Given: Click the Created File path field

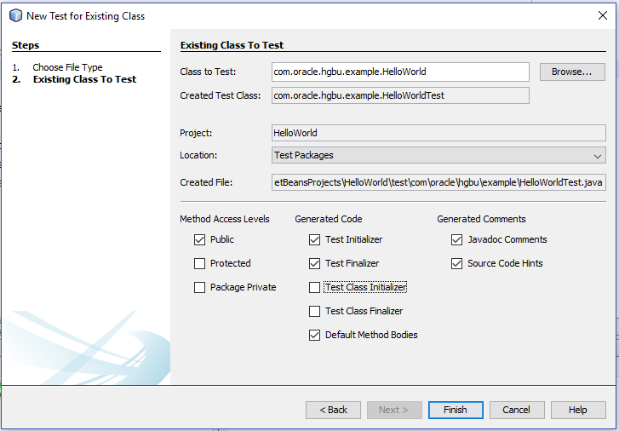Looking at the screenshot, I should (x=438, y=182).
